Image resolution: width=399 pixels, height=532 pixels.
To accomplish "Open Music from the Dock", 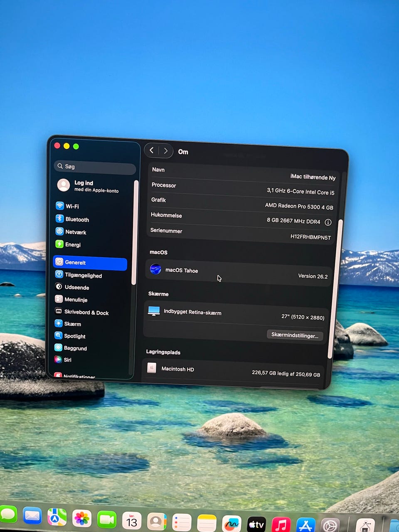I will [281, 525].
